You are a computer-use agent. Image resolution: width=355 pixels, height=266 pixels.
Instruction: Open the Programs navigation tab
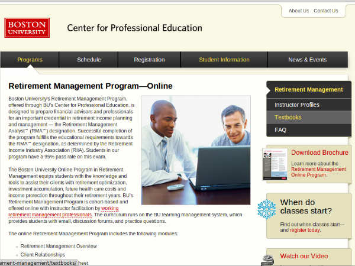30,60
